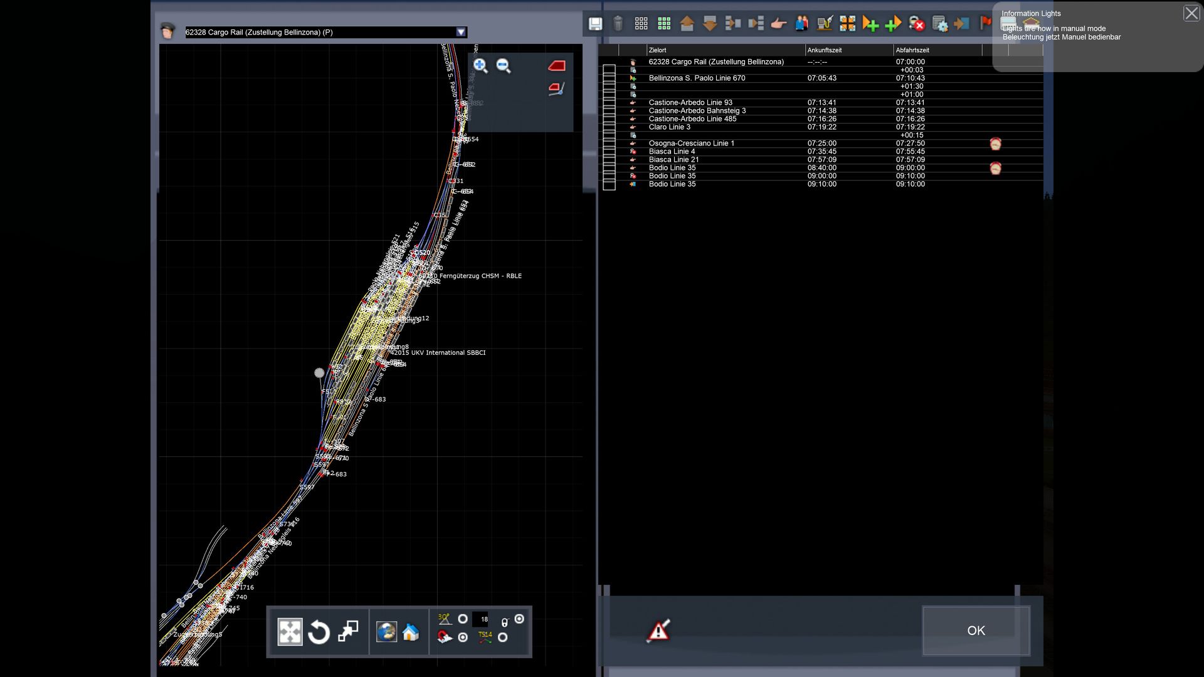Viewport: 1204px width, 677px height.
Task: Click the blue home view icon
Action: 411,632
